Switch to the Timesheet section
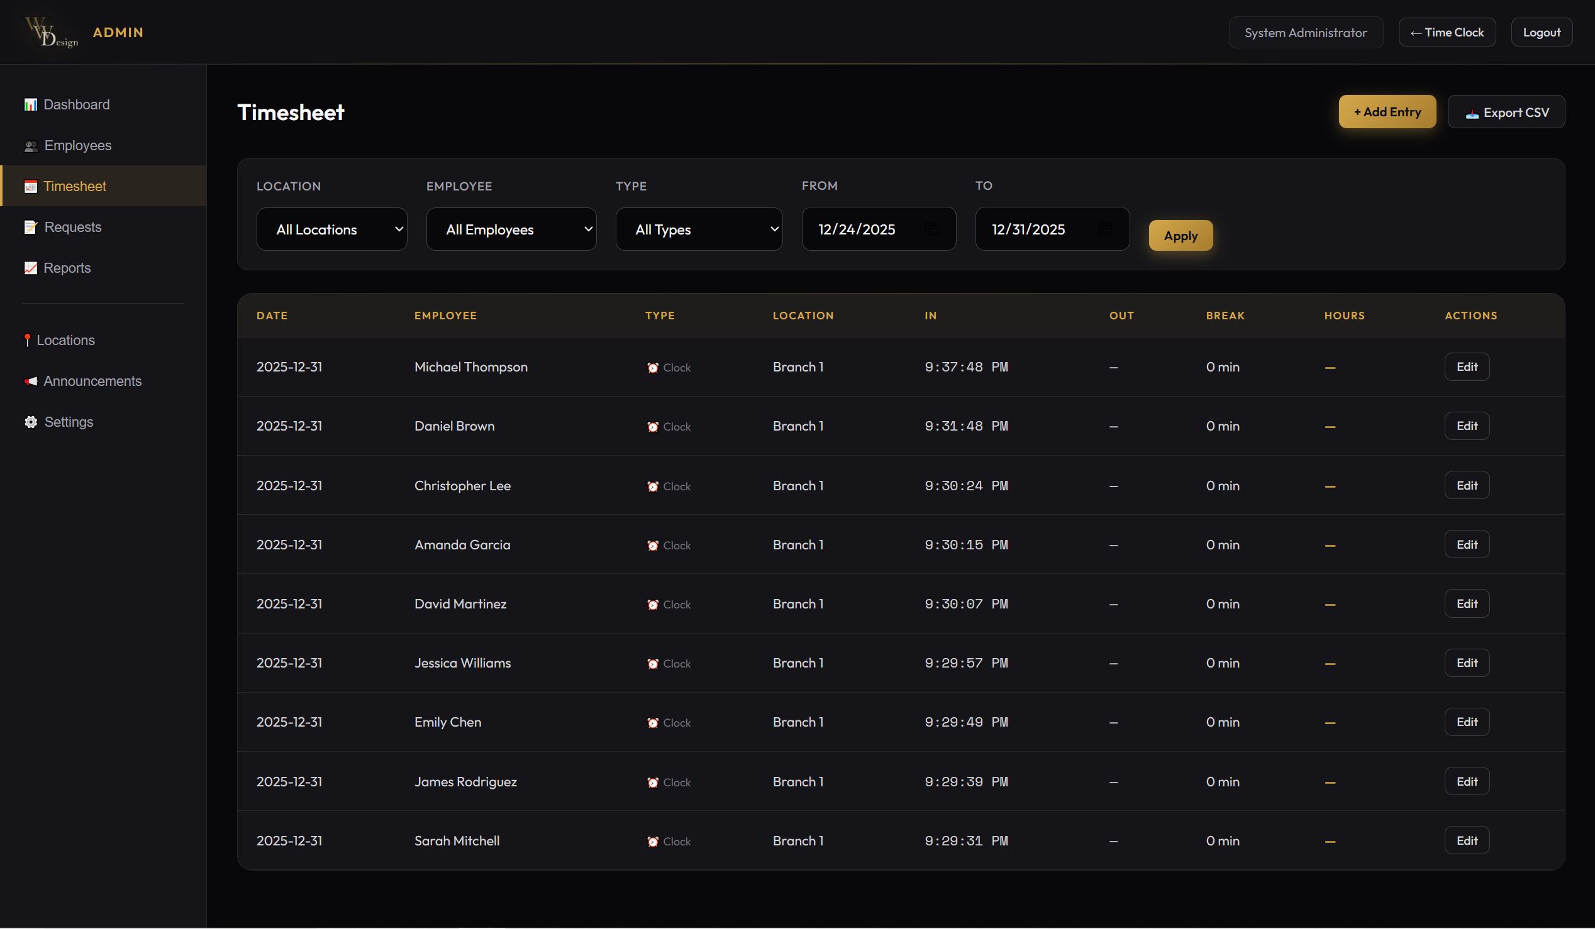The image size is (1595, 929). click(74, 186)
